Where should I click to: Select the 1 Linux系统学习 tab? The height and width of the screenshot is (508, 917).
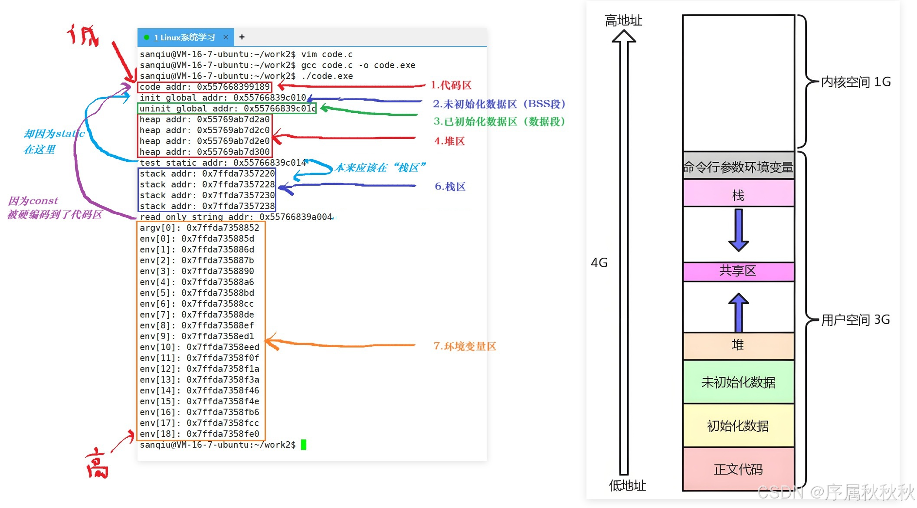[x=184, y=37]
